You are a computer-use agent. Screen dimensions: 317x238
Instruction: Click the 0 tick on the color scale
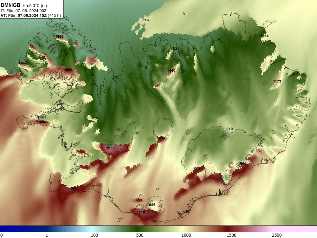pos(2,235)
